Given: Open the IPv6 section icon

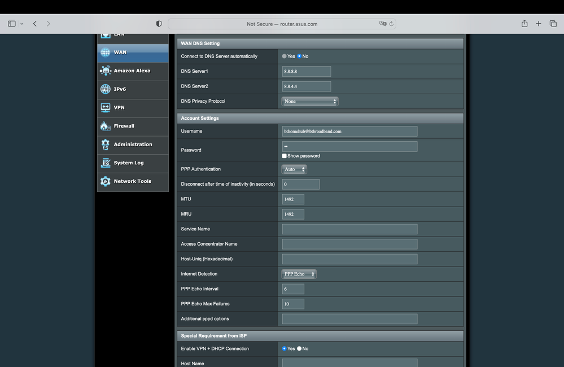Looking at the screenshot, I should pyautogui.click(x=105, y=89).
